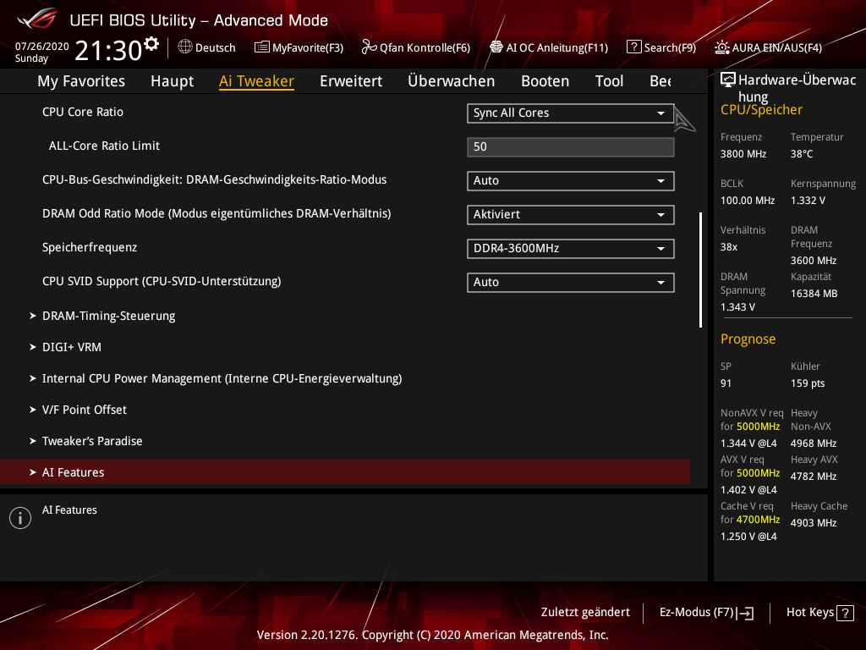This screenshot has height=650, width=866.
Task: Click the AURA light icon
Action: point(721,47)
